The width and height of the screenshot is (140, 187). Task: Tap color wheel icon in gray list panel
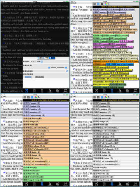coord(106,97)
